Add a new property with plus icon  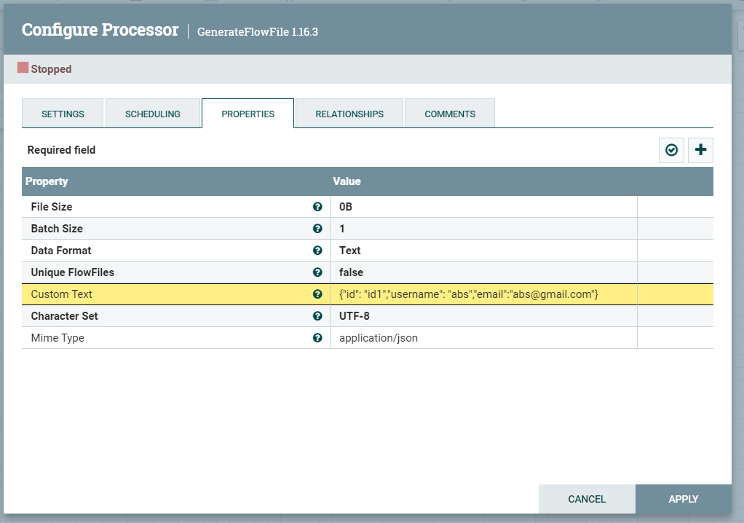[x=700, y=150]
